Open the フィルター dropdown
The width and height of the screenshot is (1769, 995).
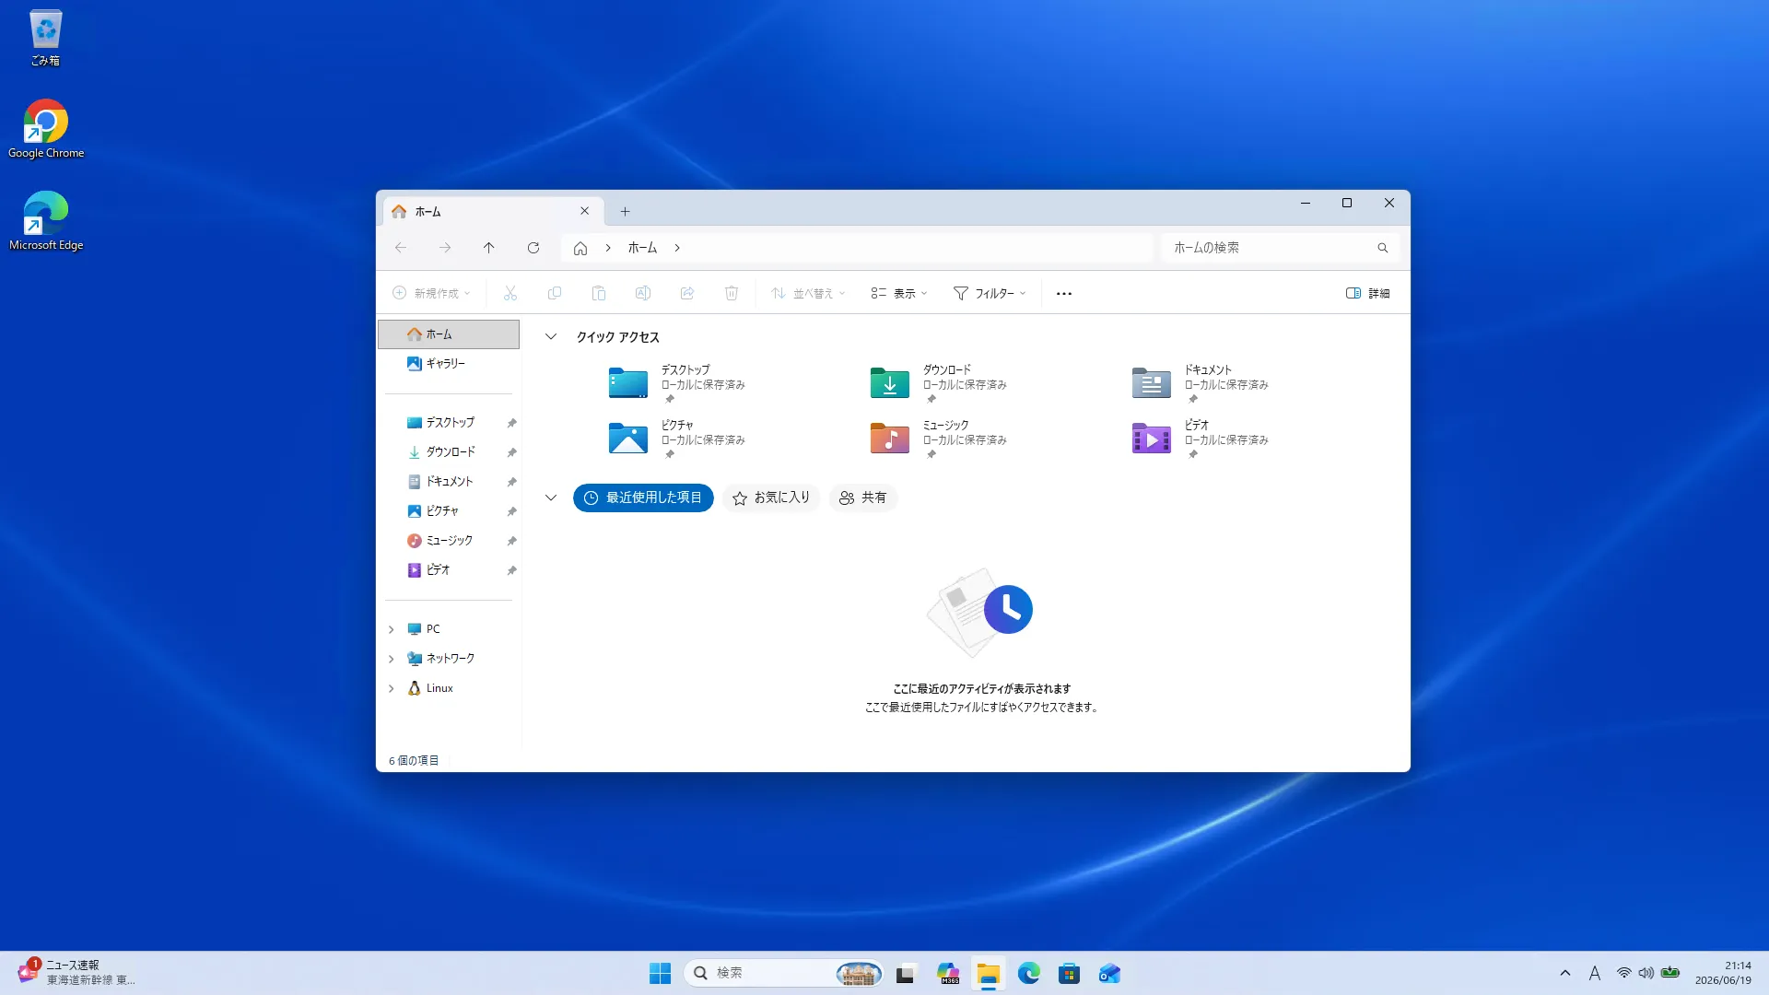(x=990, y=293)
